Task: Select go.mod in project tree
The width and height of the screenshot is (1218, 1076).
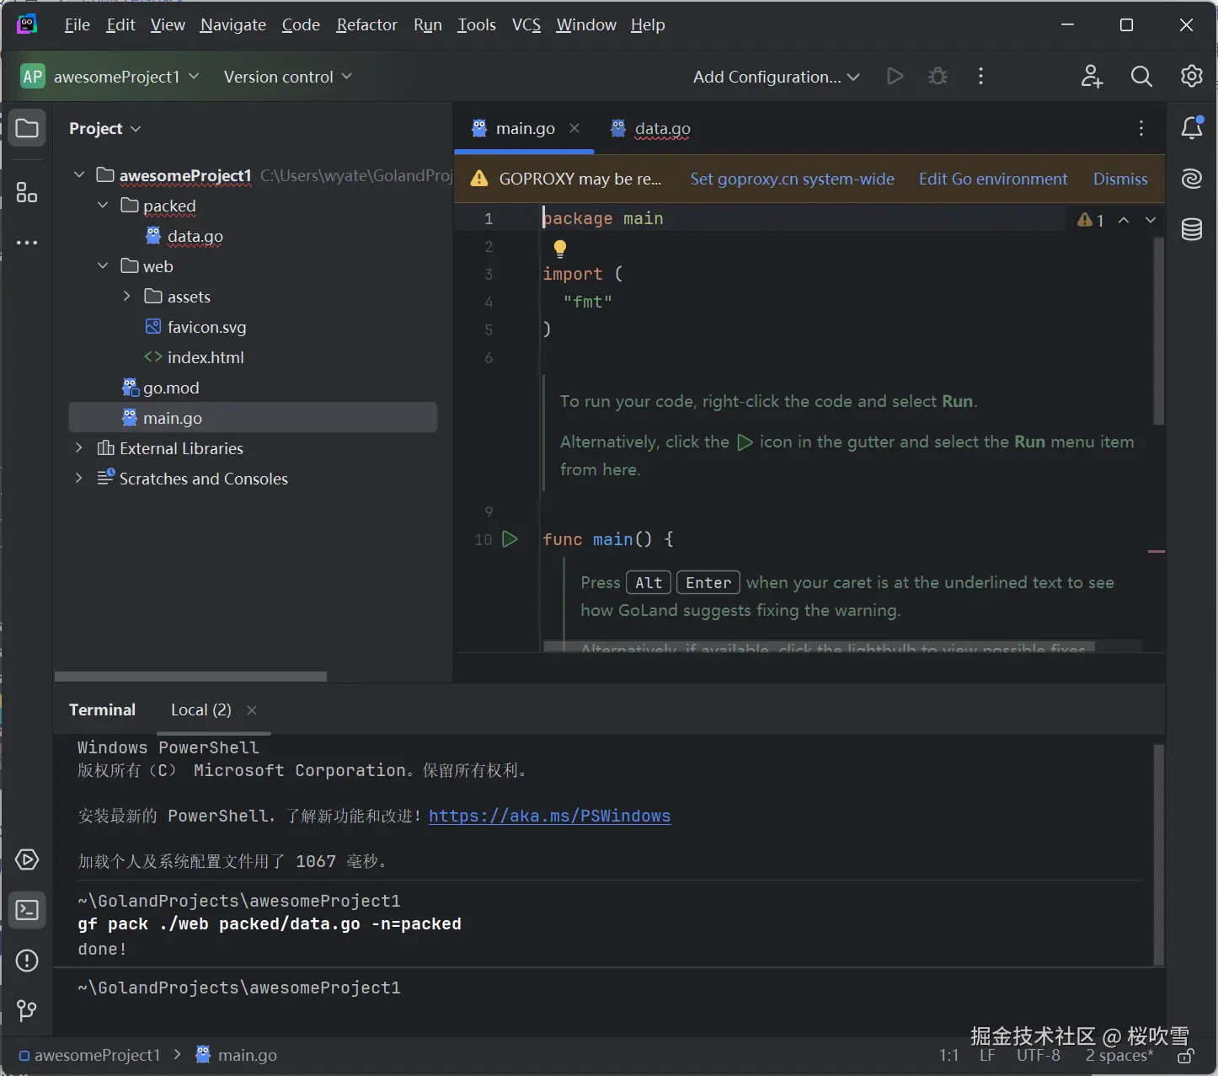Action: (x=171, y=388)
